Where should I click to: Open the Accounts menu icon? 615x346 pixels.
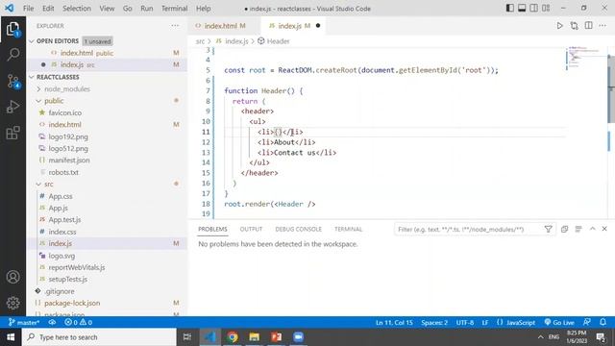[12, 277]
